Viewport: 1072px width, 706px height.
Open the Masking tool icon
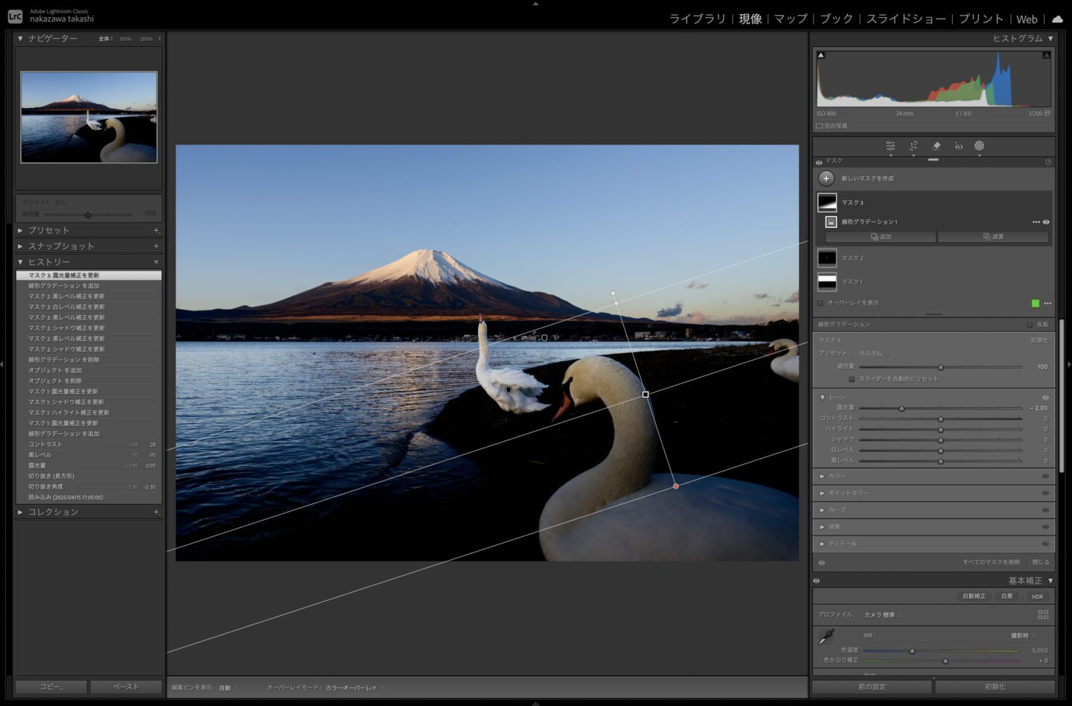click(x=980, y=146)
